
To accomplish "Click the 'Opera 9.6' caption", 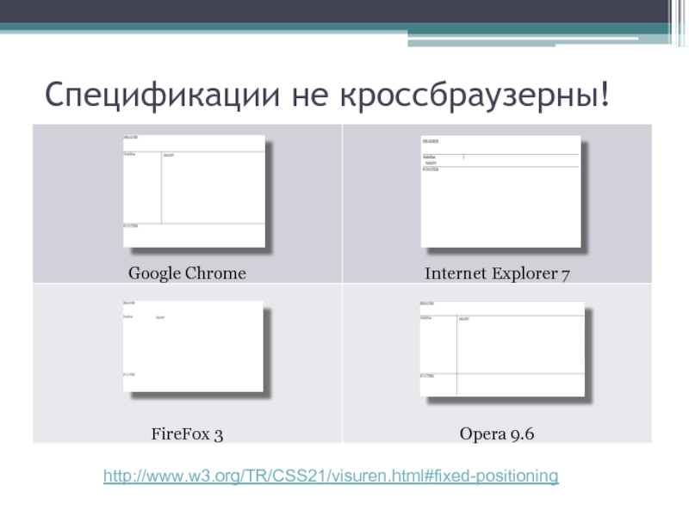I will (497, 434).
